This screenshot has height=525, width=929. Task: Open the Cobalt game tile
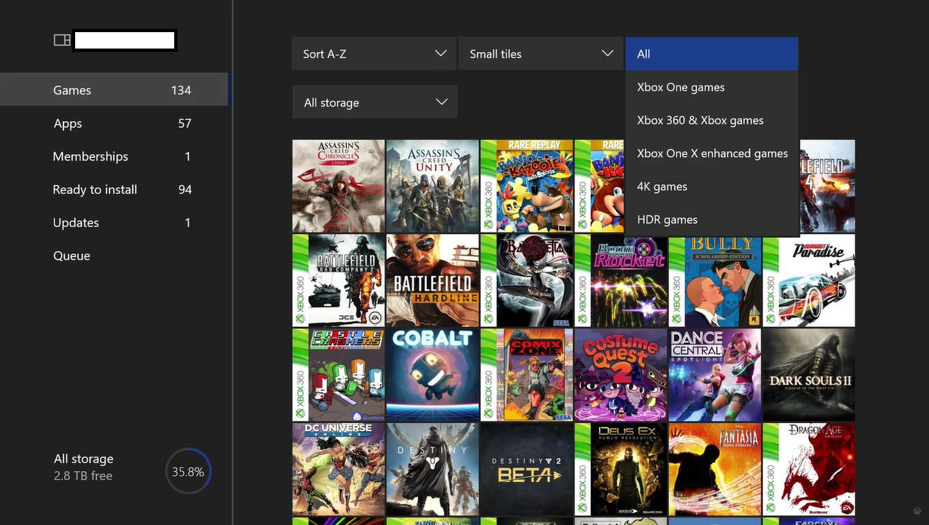coord(432,375)
